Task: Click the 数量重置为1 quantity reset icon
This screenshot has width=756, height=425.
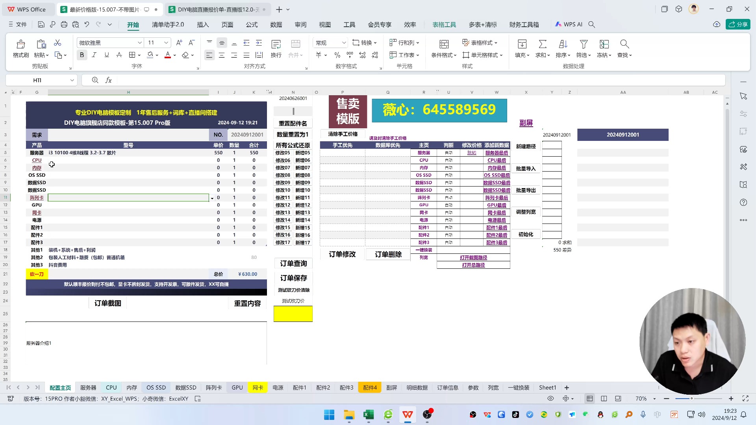Action: (x=293, y=134)
